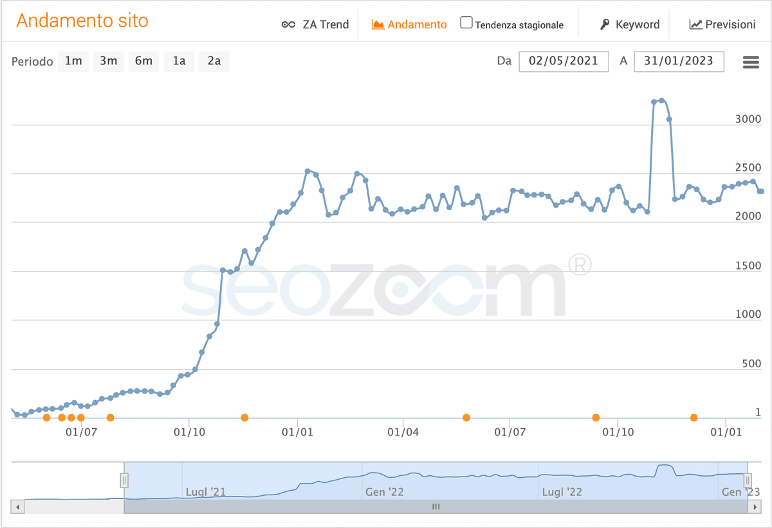
Task: Click the right navigator range handle
Action: pyautogui.click(x=748, y=480)
